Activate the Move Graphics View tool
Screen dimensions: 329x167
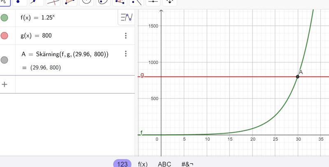(x=170, y=2)
